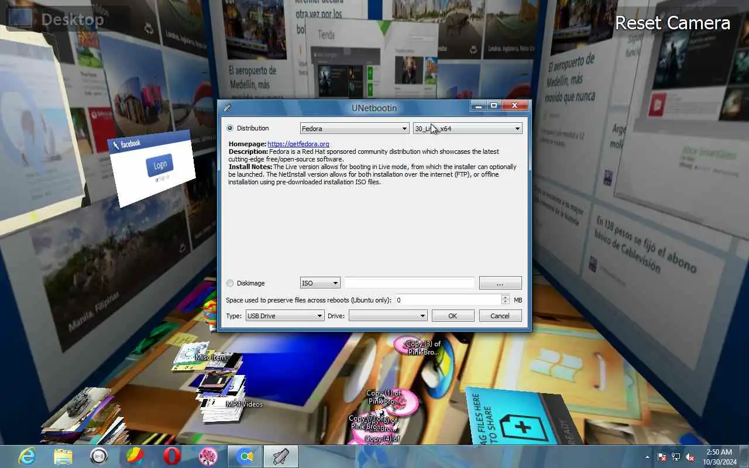The image size is (749, 468).
Task: Click the pink round taskbar icon
Action: [x=208, y=456]
